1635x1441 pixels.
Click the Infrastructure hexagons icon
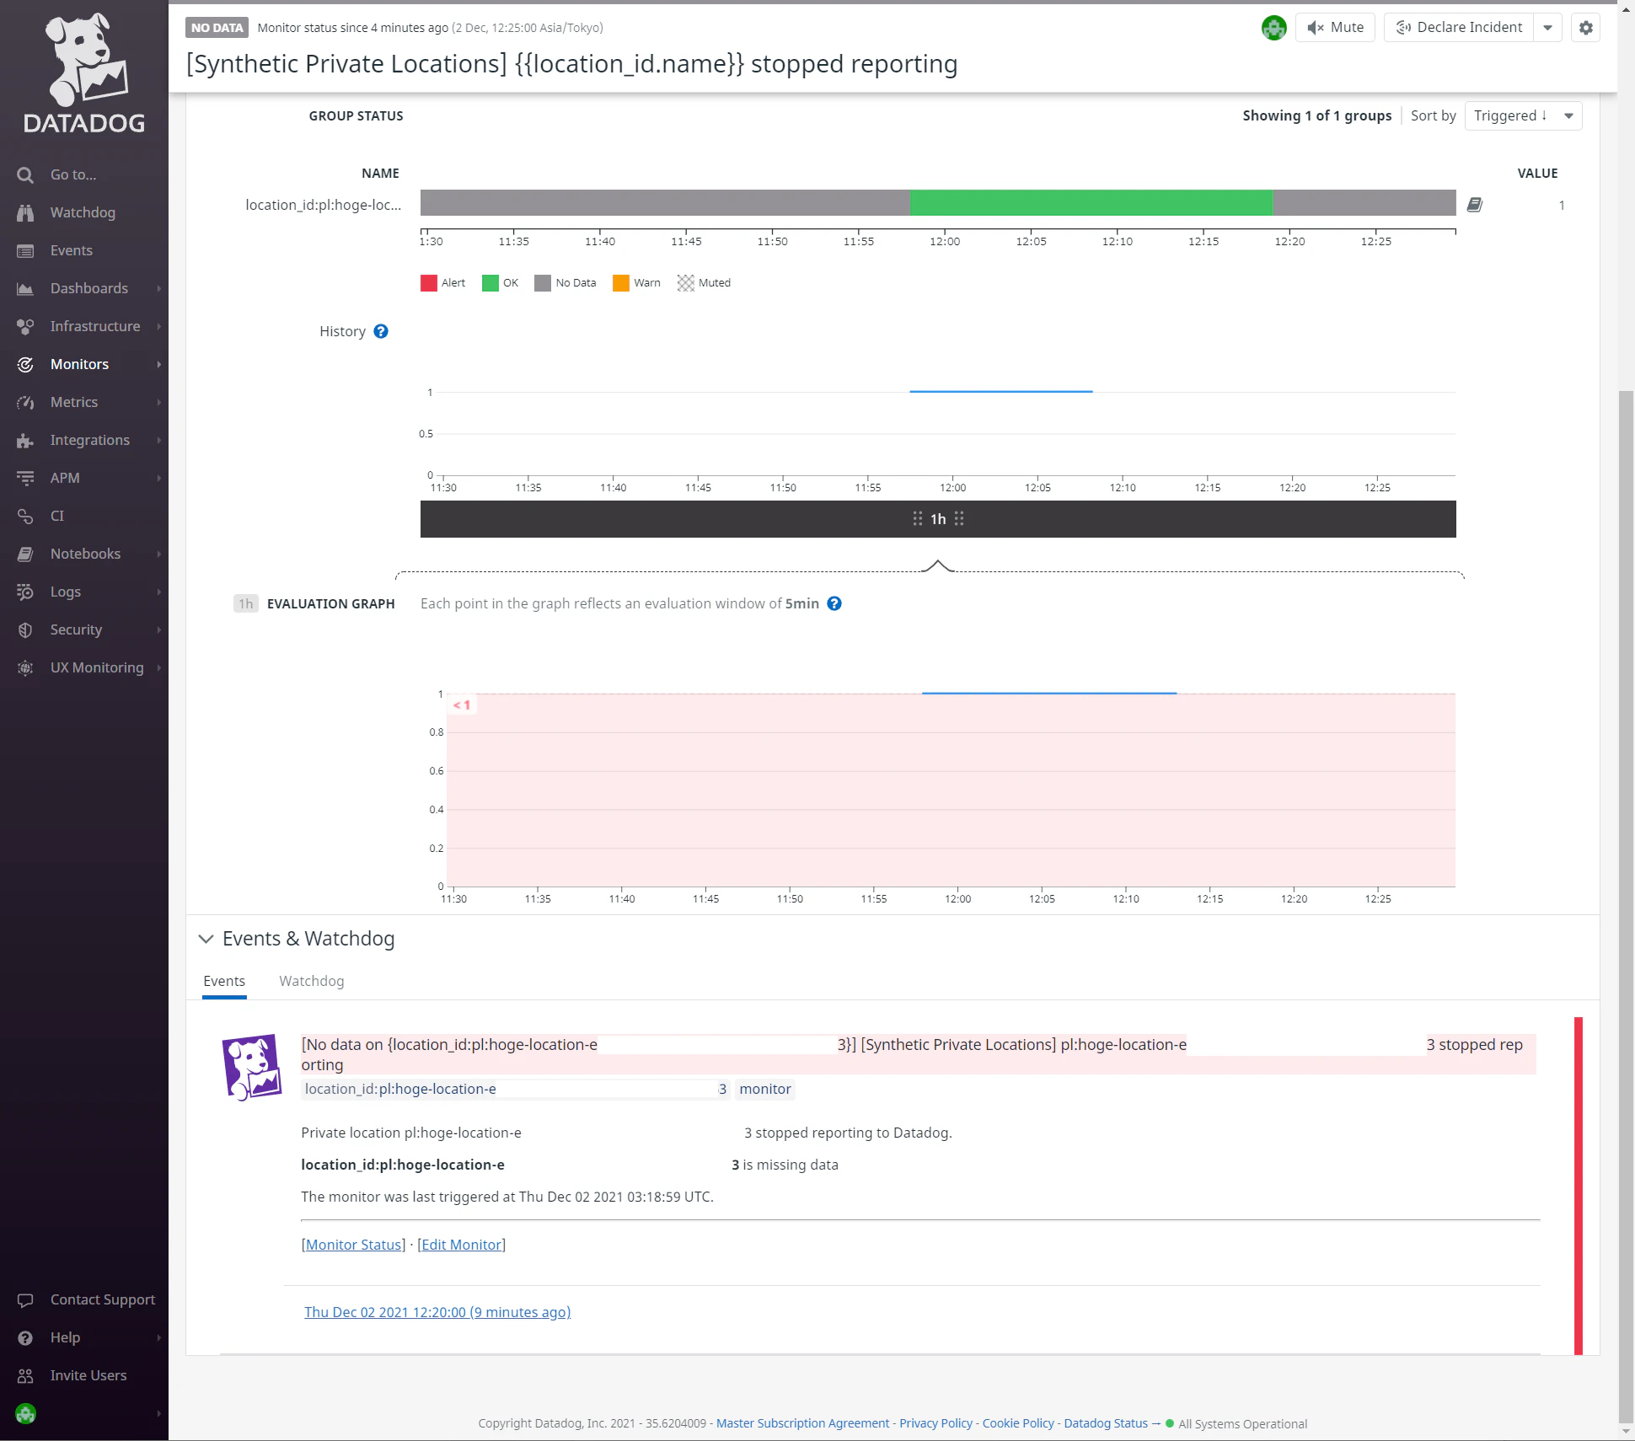point(25,327)
